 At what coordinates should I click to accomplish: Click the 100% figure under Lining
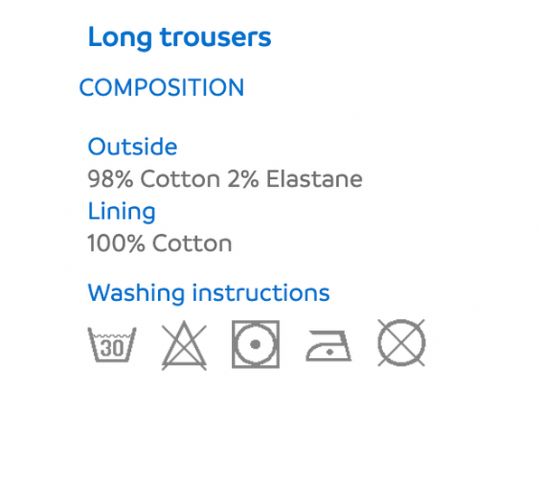click(x=117, y=243)
